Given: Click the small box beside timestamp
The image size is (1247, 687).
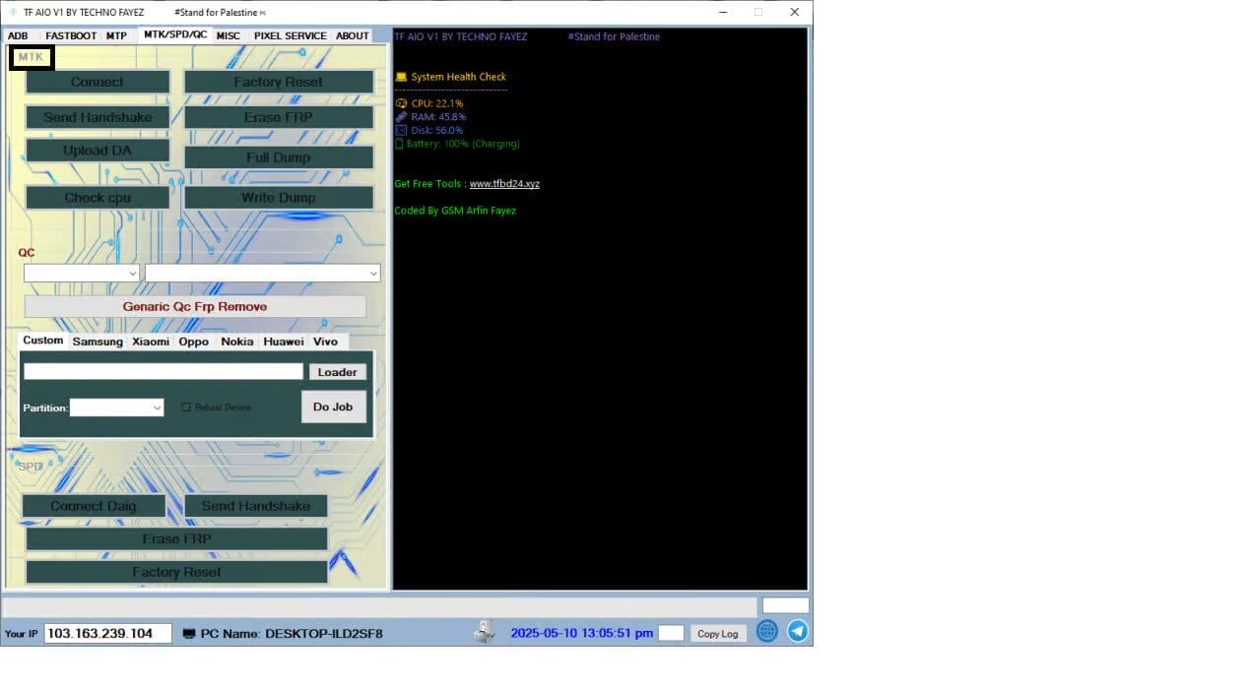Looking at the screenshot, I should [x=671, y=633].
